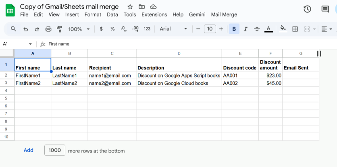Click the select-all corner box

pyautogui.click(x=7, y=53)
